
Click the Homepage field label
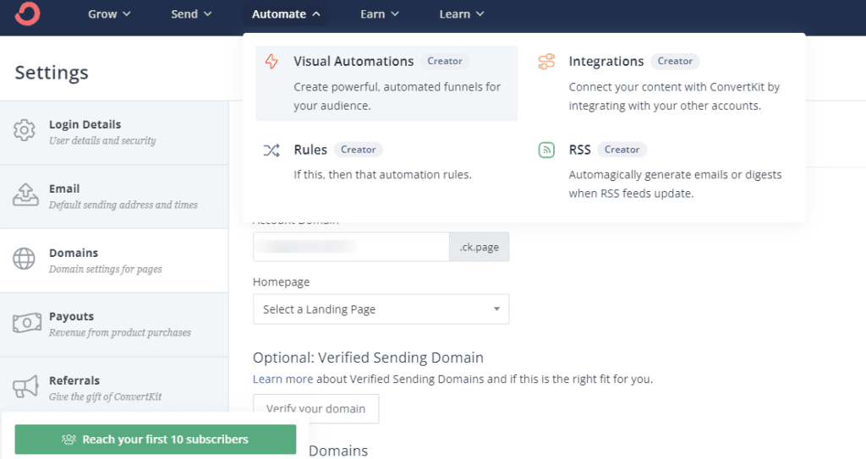[x=281, y=281]
